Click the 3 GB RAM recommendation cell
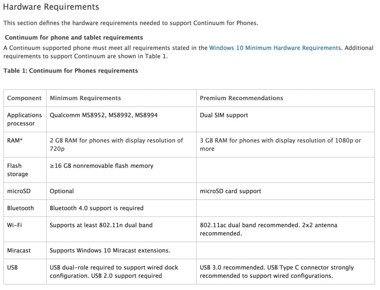Image resolution: width=380 pixels, height=290 pixels. 280,145
